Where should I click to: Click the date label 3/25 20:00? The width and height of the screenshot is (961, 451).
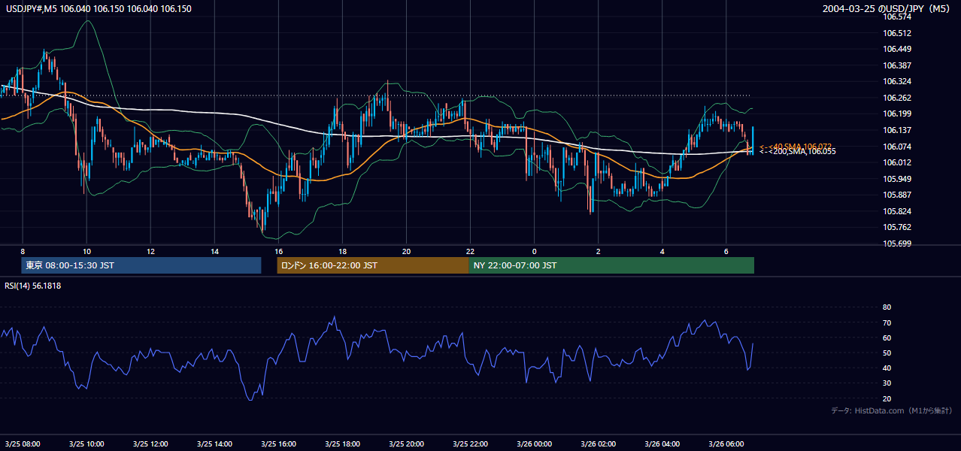pos(407,443)
